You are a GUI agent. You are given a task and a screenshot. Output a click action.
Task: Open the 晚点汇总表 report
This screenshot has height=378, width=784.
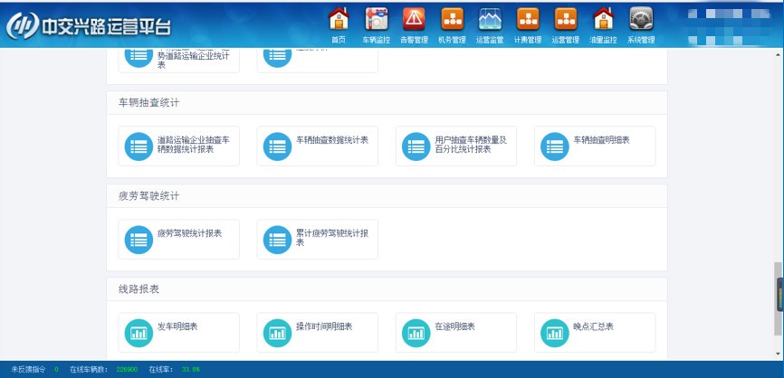point(595,332)
